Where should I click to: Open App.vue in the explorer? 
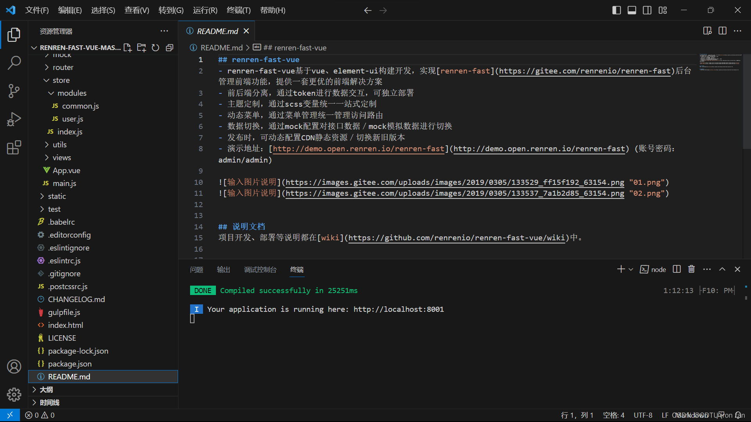[x=103, y=170]
